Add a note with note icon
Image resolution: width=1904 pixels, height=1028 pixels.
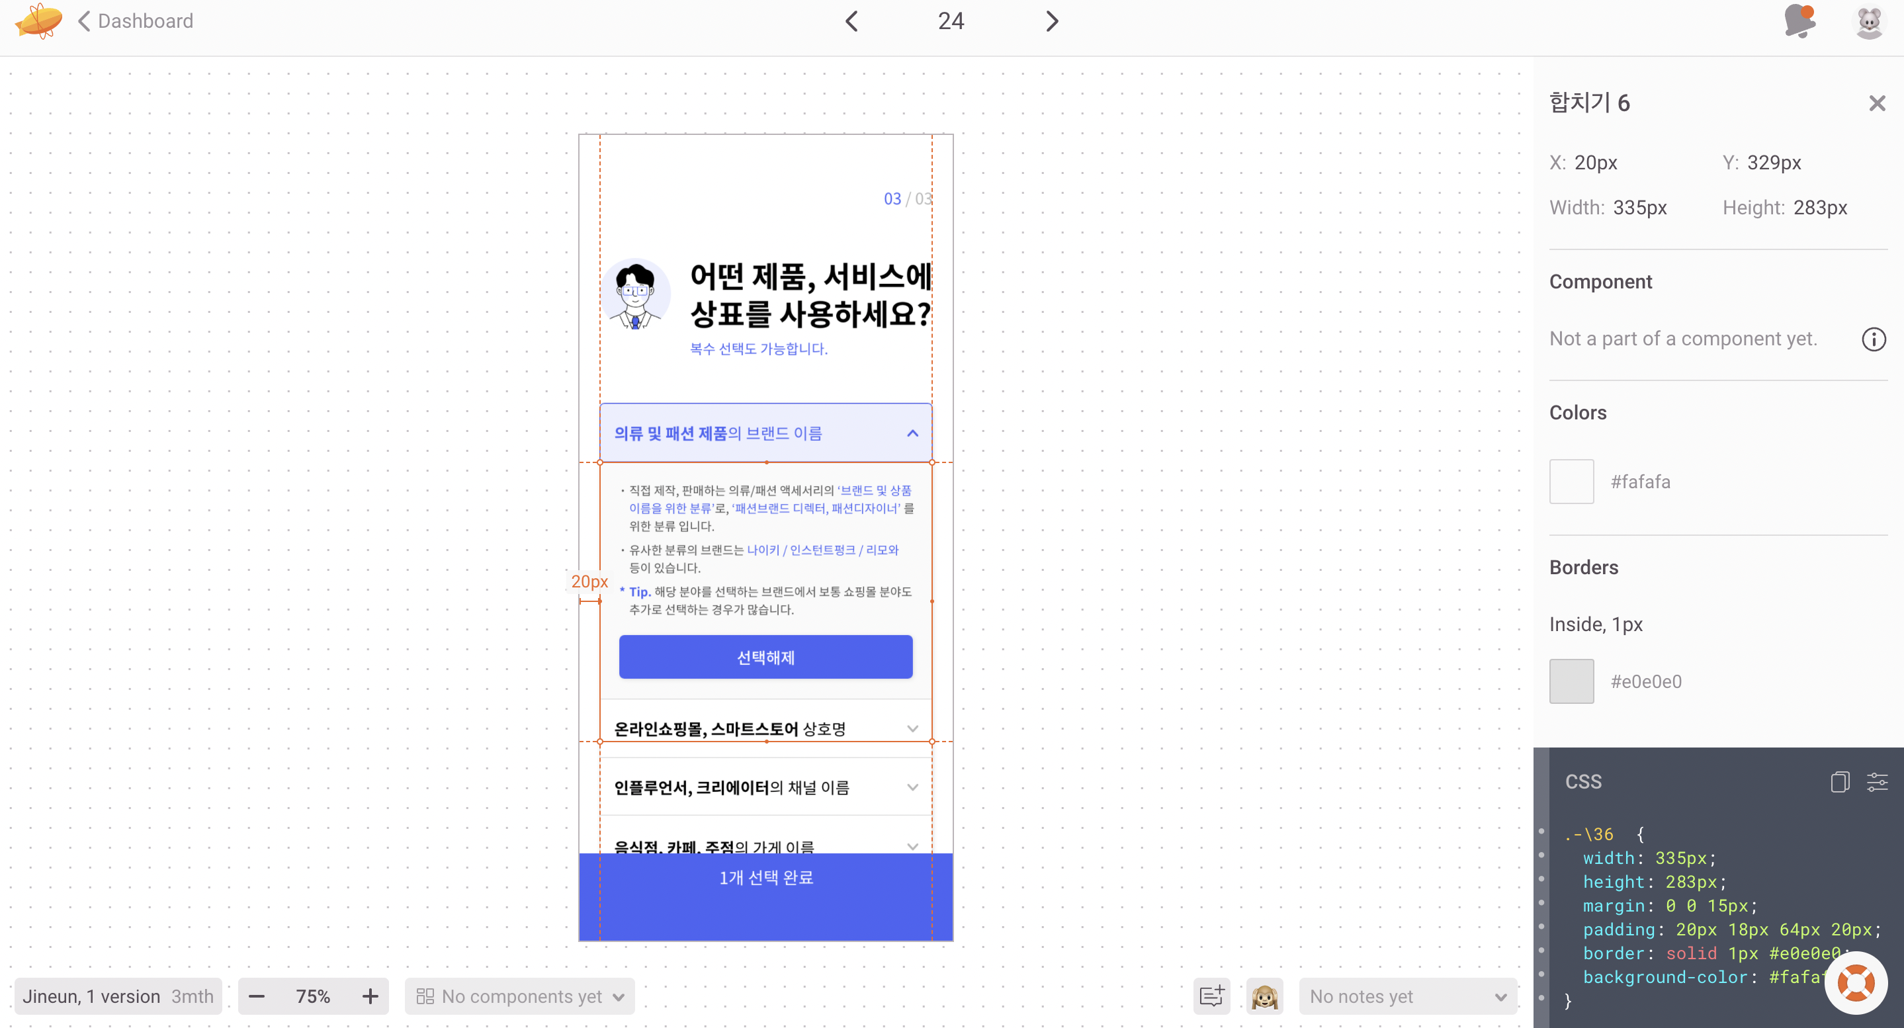tap(1211, 996)
